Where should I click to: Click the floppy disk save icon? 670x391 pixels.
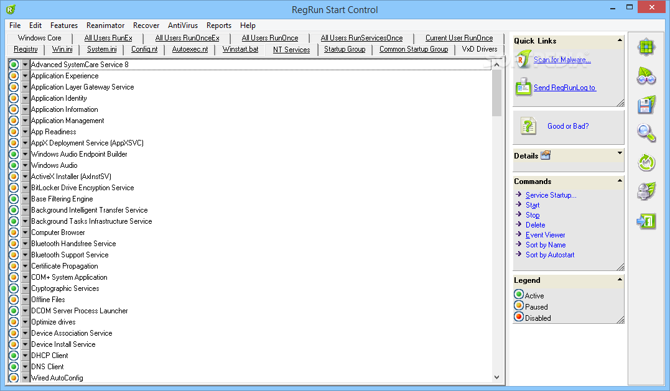point(646,105)
